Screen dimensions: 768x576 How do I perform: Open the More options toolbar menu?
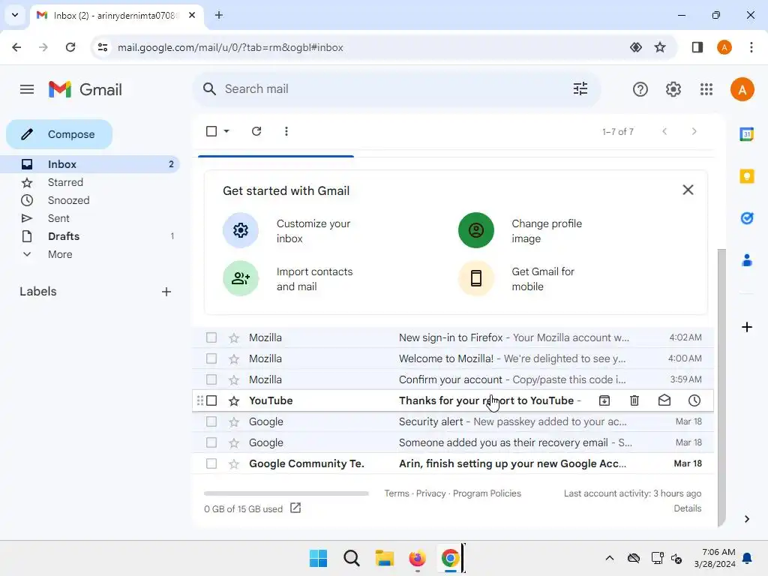point(286,131)
